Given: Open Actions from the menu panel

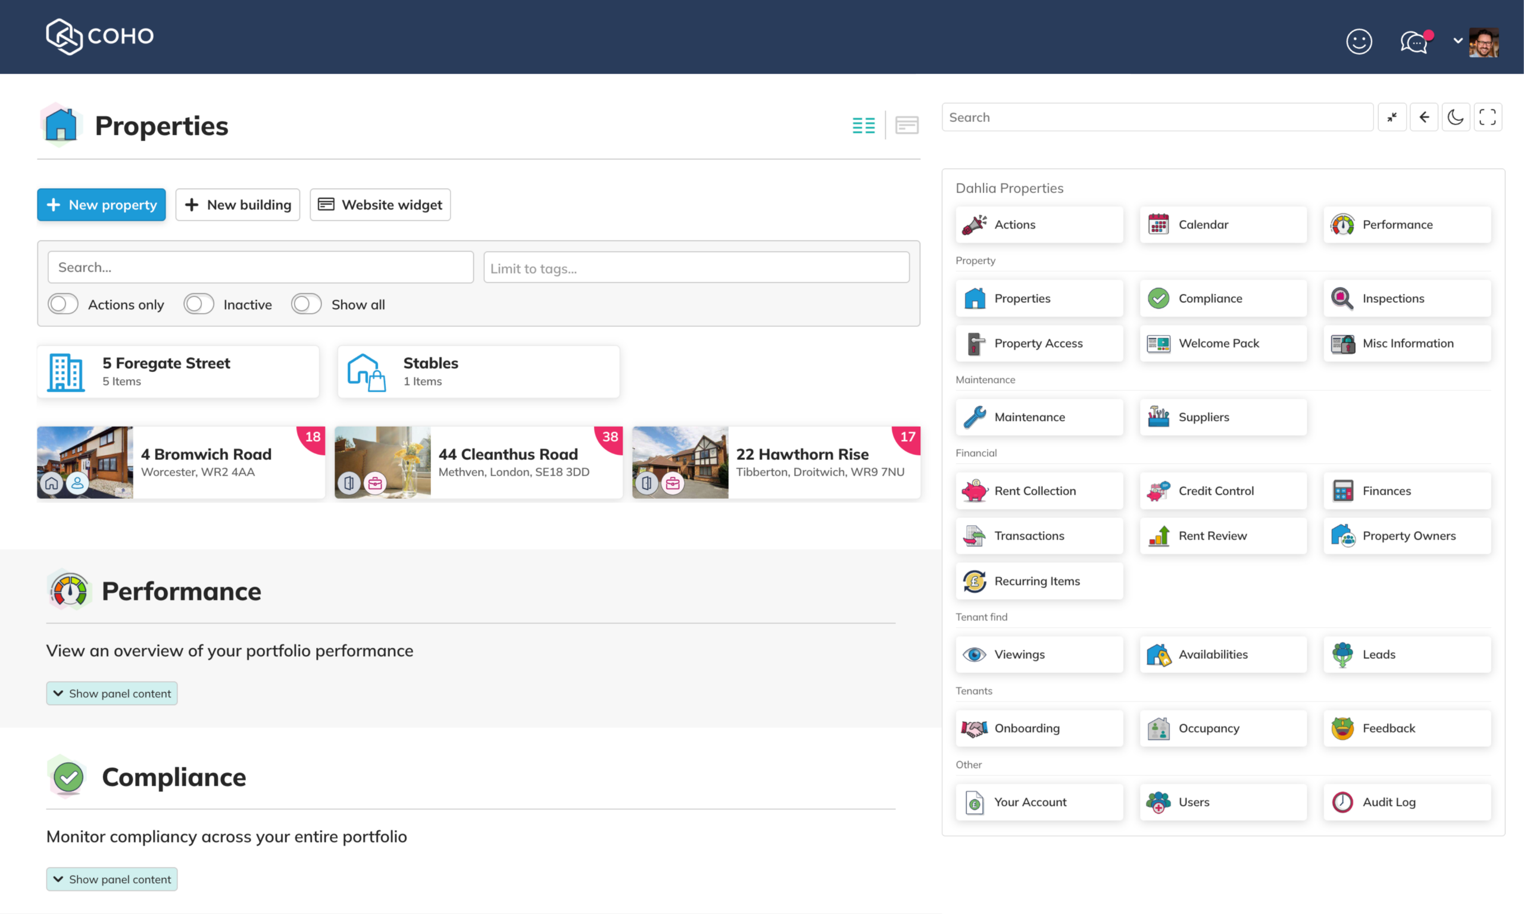Looking at the screenshot, I should coord(1039,225).
